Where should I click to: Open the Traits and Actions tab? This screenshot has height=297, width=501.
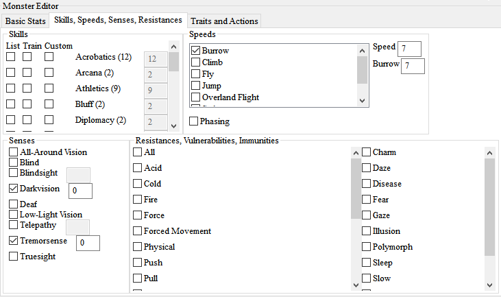[224, 21]
